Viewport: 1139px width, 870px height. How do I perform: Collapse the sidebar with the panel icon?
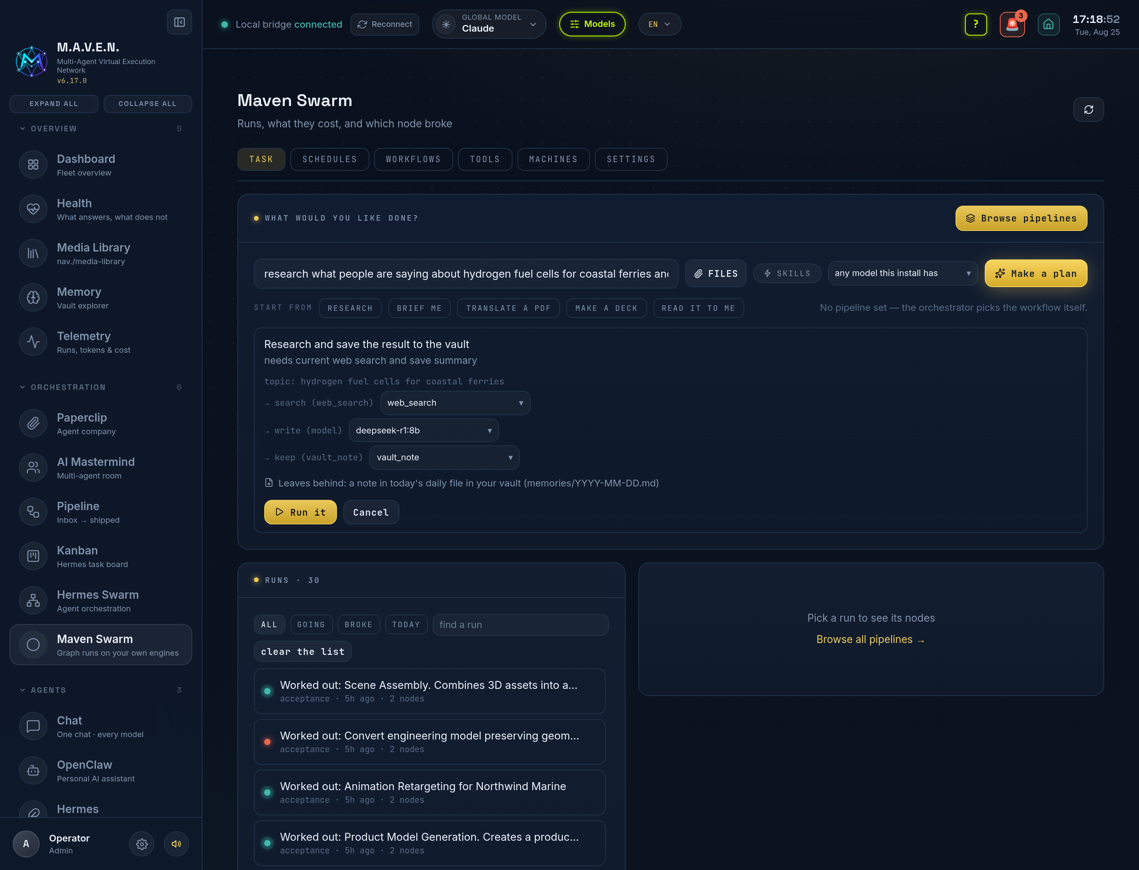click(x=179, y=22)
